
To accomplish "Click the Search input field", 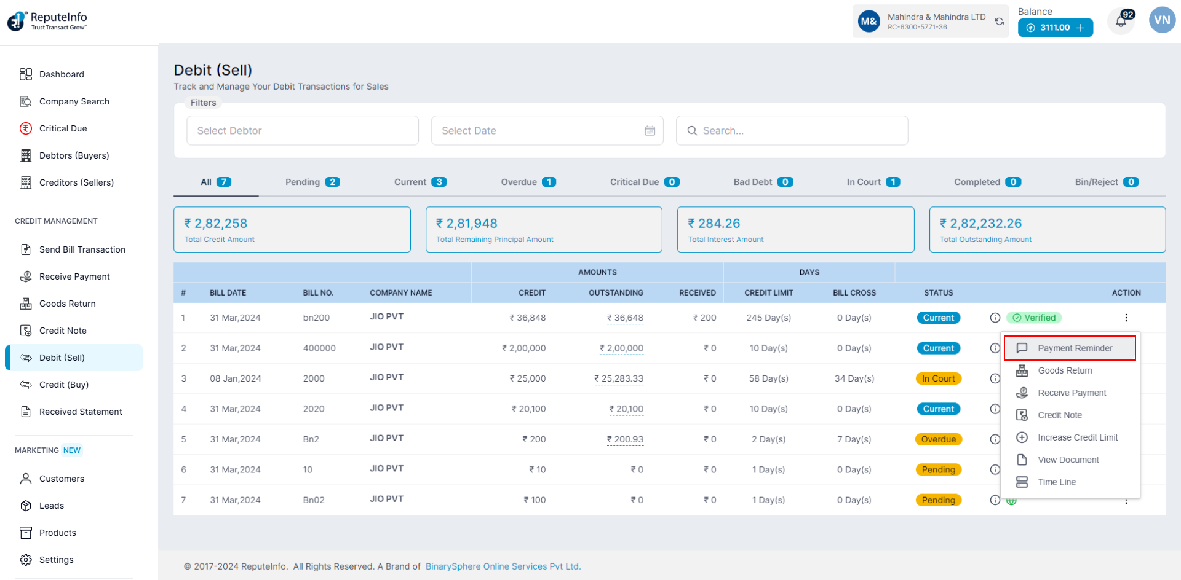I will tap(792, 131).
